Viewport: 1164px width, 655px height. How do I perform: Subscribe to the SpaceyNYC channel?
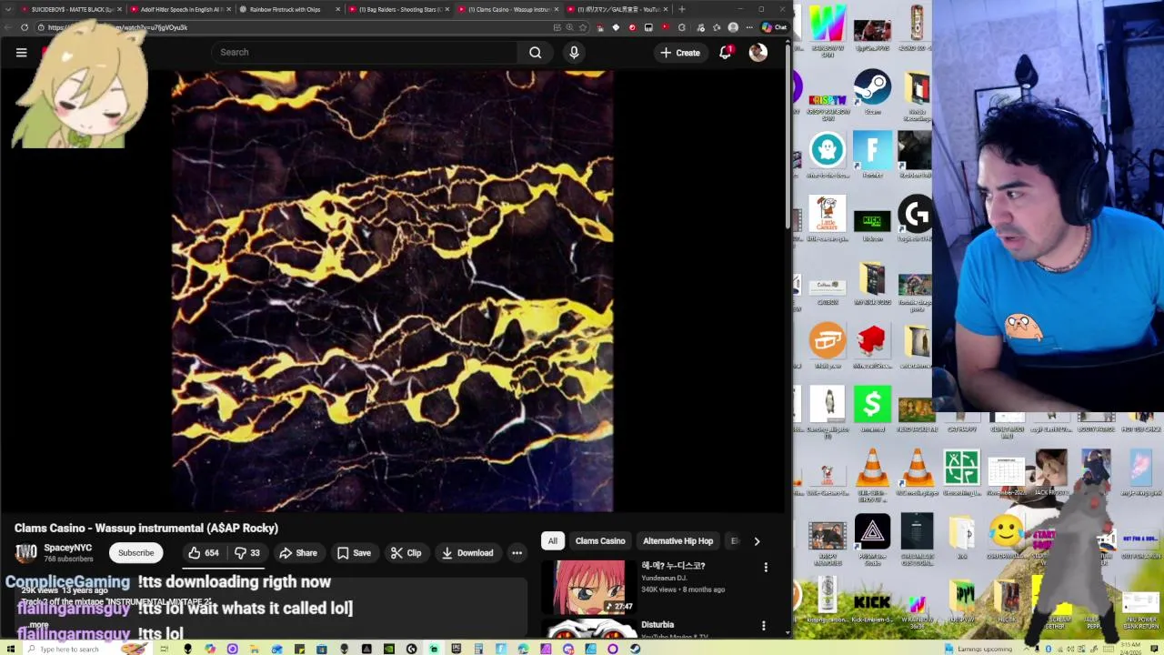click(135, 552)
